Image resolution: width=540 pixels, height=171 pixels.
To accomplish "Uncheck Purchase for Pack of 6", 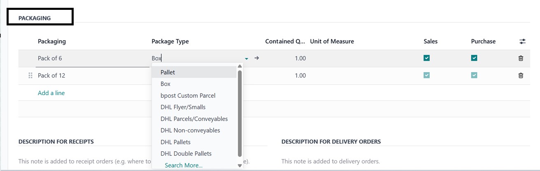I will pyautogui.click(x=474, y=58).
